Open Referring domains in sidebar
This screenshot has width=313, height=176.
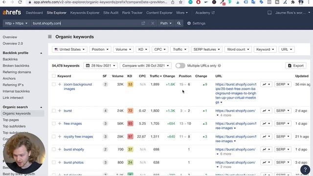17,72
